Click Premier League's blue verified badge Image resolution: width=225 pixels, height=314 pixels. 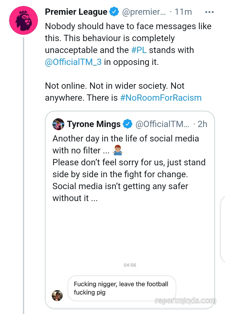click(114, 12)
